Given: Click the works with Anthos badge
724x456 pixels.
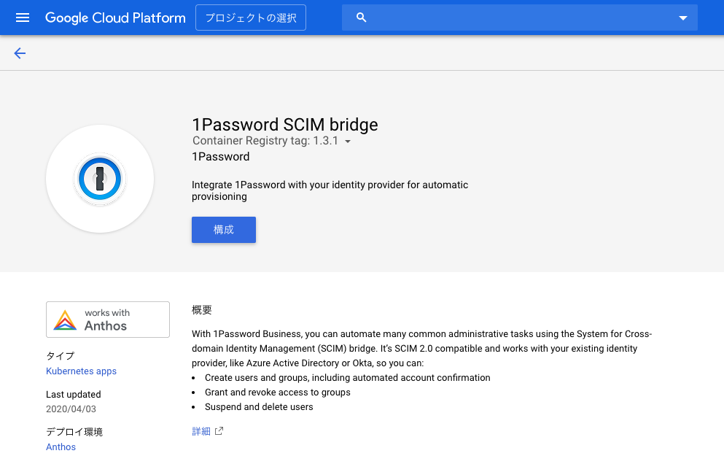Looking at the screenshot, I should 107,319.
